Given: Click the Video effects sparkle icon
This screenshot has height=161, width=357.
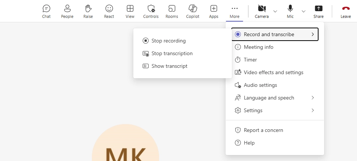Looking at the screenshot, I should [x=238, y=72].
